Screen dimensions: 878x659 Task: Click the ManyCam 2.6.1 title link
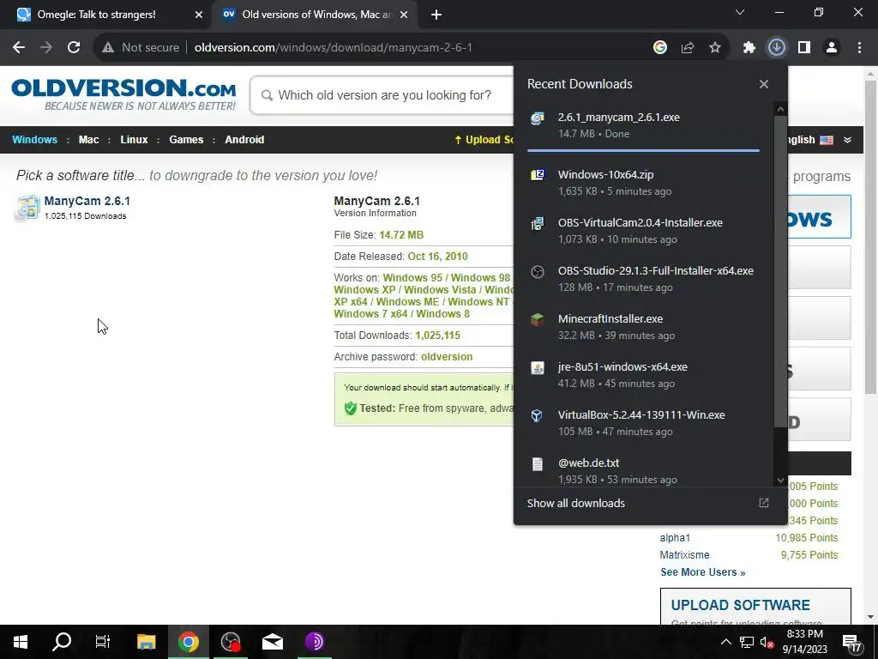87,201
